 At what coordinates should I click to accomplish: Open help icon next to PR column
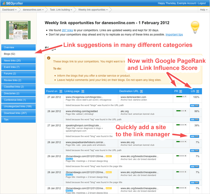coord(180,91)
